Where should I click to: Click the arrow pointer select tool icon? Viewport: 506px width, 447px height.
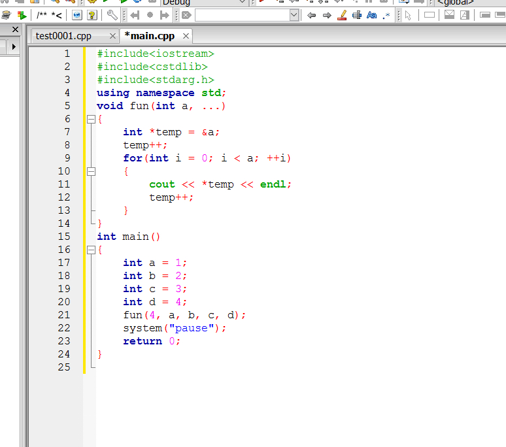click(408, 15)
